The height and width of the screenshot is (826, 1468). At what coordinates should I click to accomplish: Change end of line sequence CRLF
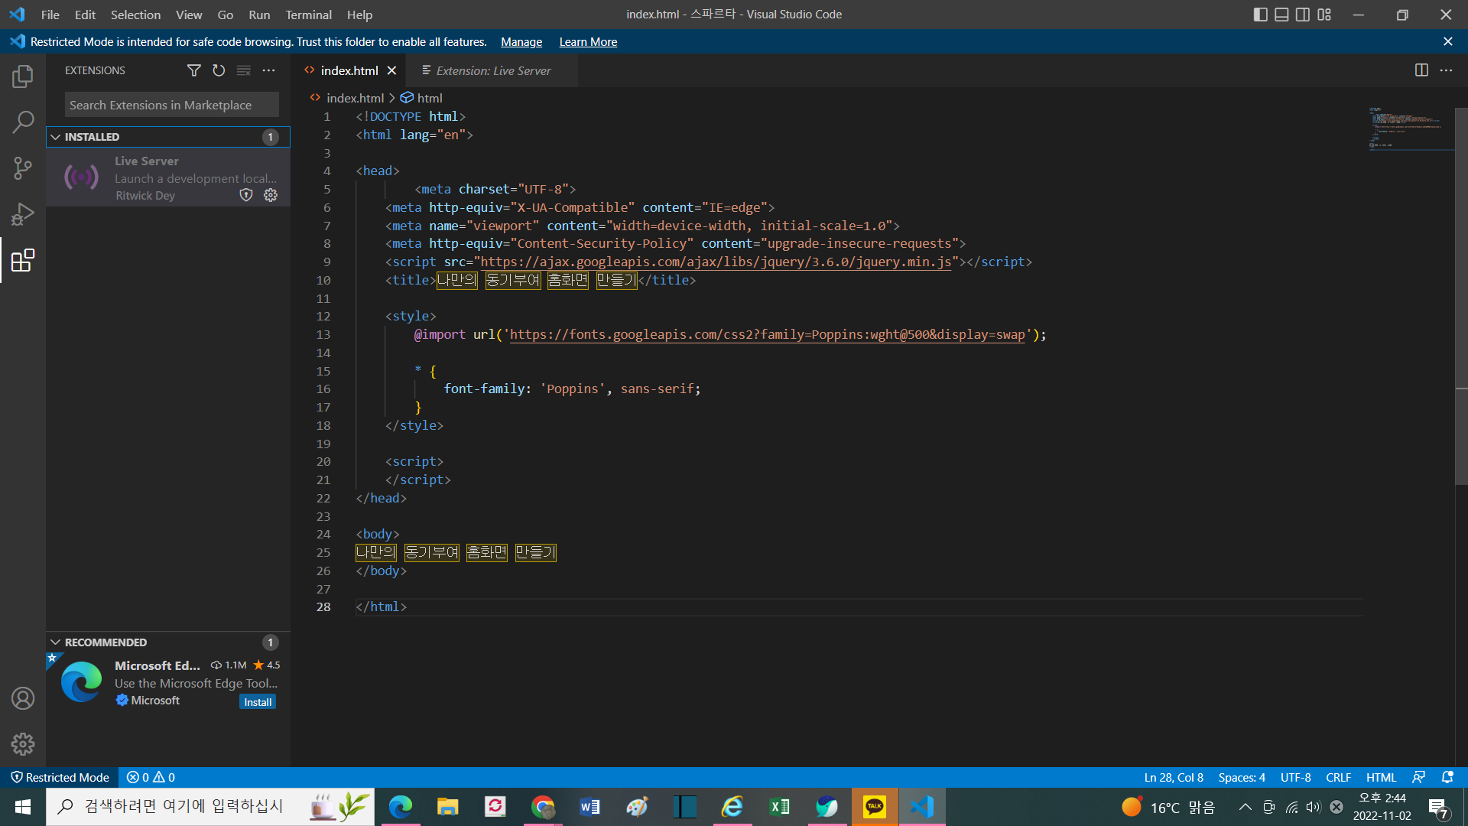[1338, 777]
